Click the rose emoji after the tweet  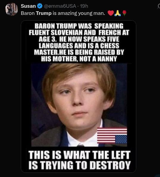[124, 13]
